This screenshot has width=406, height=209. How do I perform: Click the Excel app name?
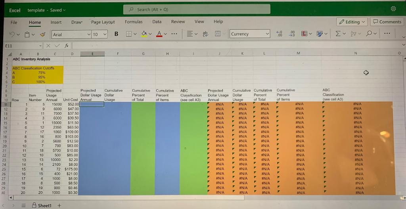15,10
